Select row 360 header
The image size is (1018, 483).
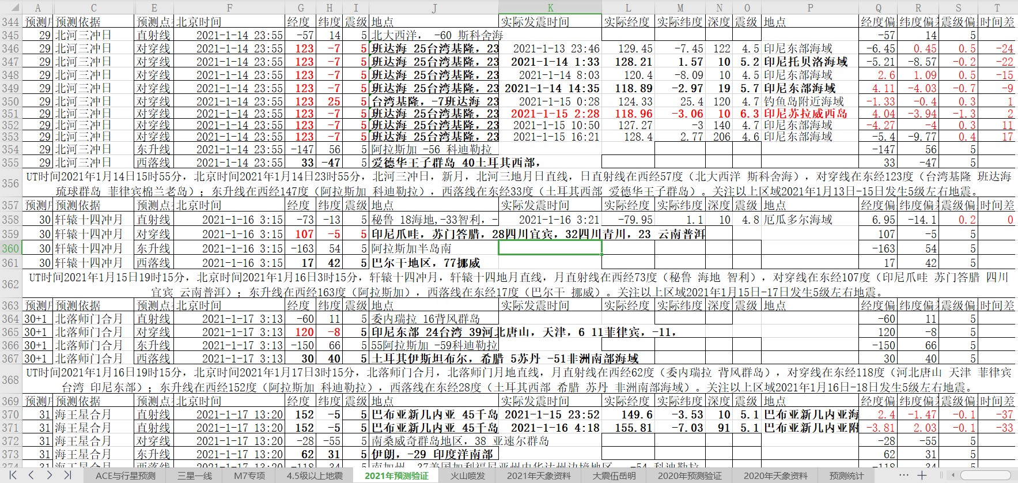pos(10,248)
